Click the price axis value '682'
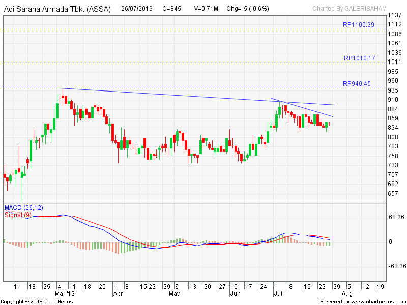This screenshot has height=305, width=407. tap(393, 184)
